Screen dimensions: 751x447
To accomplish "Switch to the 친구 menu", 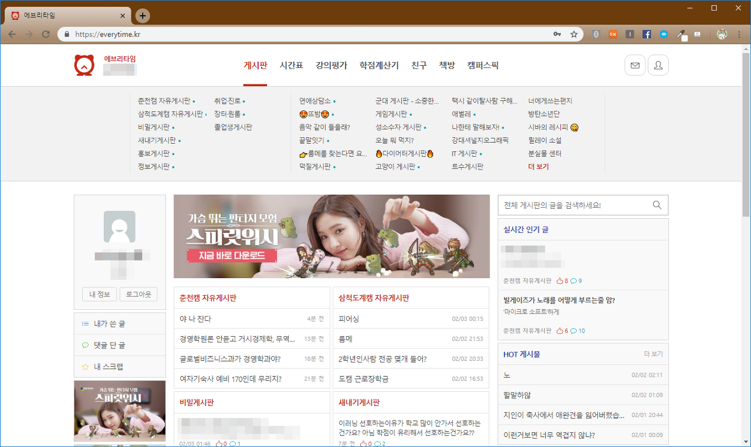I will pyautogui.click(x=419, y=66).
